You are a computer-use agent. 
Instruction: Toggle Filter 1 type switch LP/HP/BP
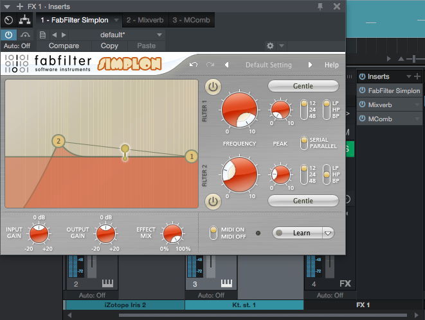327,110
